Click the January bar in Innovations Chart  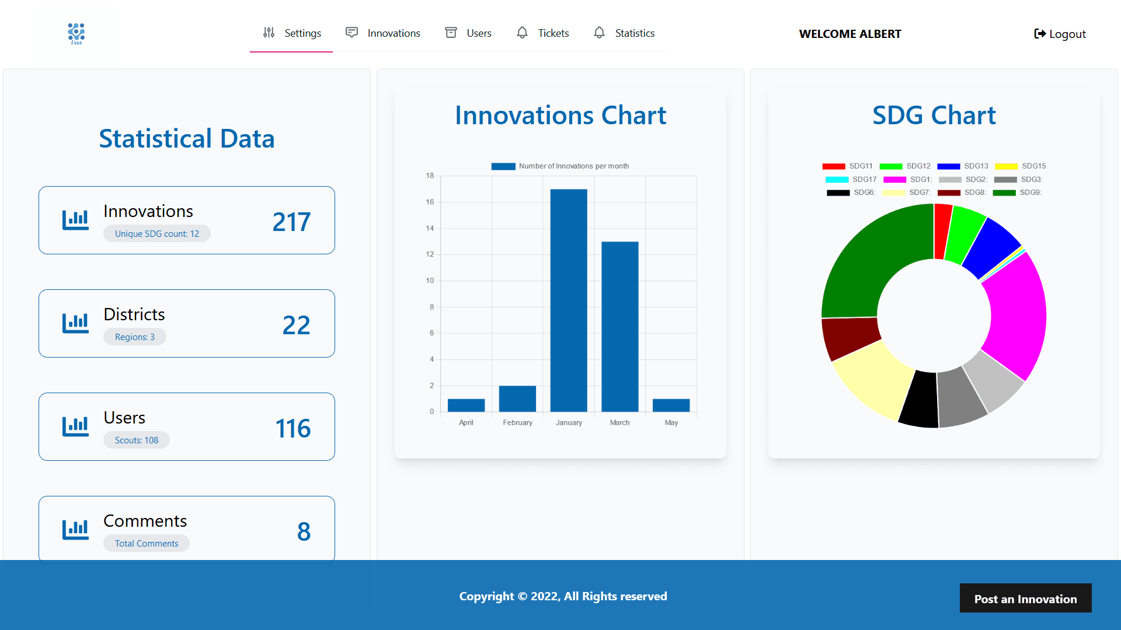click(x=569, y=300)
